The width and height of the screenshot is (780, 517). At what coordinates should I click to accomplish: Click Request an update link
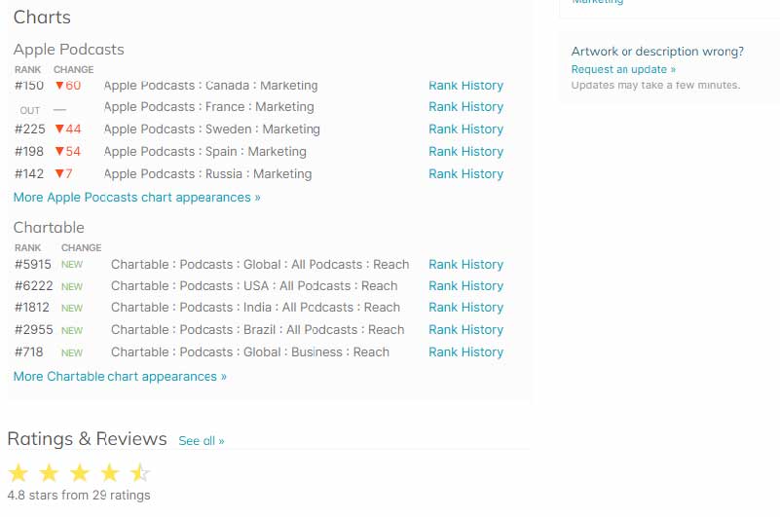tap(623, 70)
